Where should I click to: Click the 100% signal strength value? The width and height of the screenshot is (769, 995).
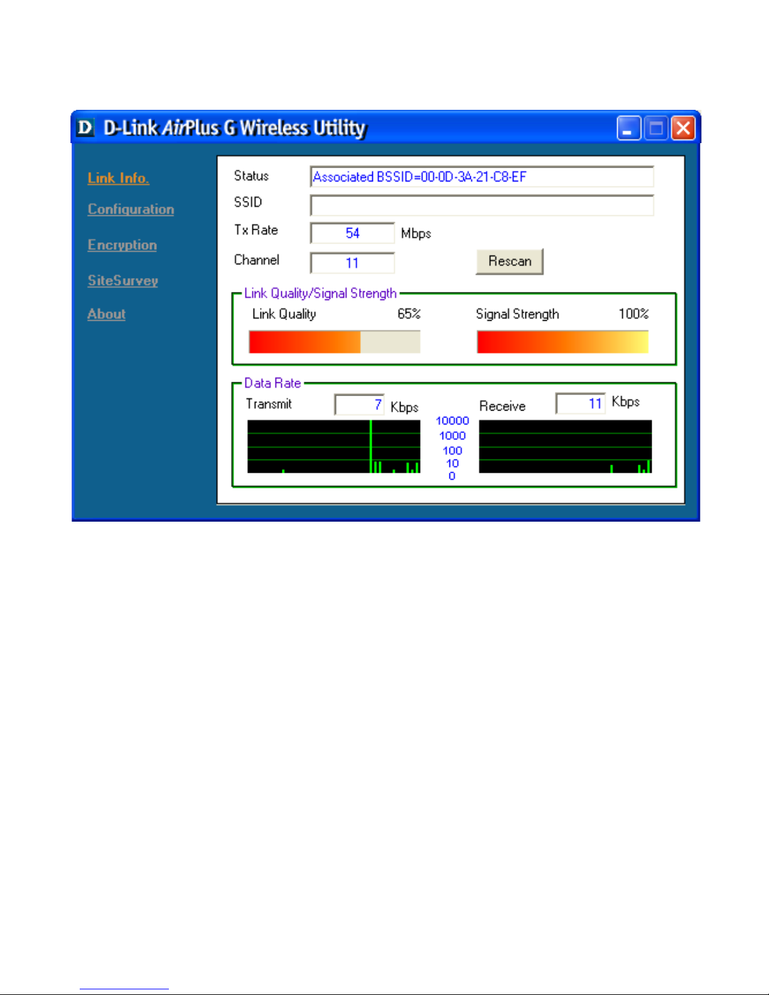pos(633,314)
